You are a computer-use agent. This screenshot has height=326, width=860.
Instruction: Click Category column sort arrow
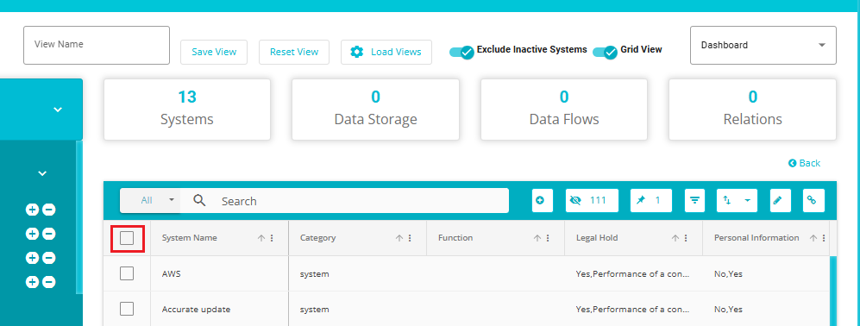(x=399, y=238)
